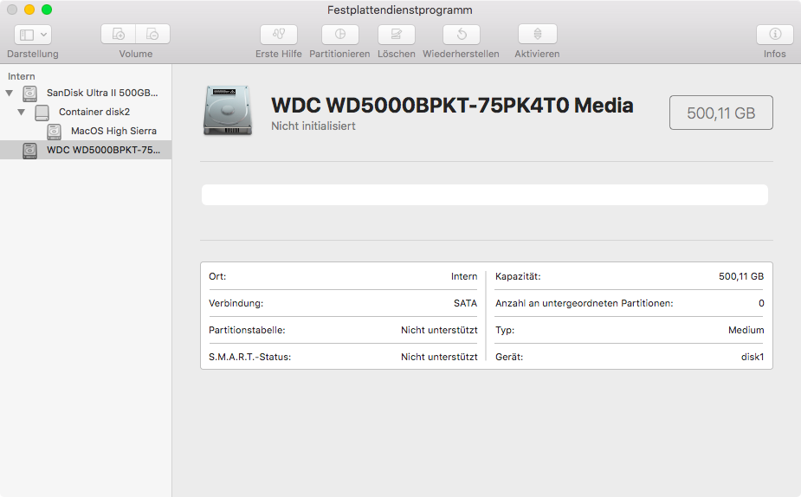Click the Gerät disk1 info row
The image size is (801, 497).
[x=630, y=357]
